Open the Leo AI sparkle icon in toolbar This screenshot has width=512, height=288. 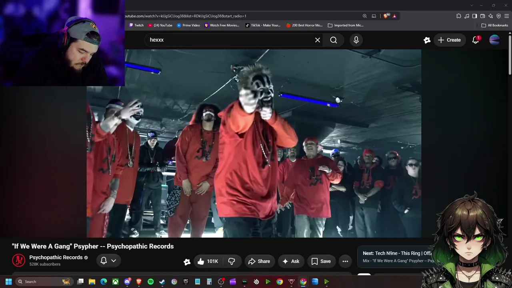[x=491, y=16]
